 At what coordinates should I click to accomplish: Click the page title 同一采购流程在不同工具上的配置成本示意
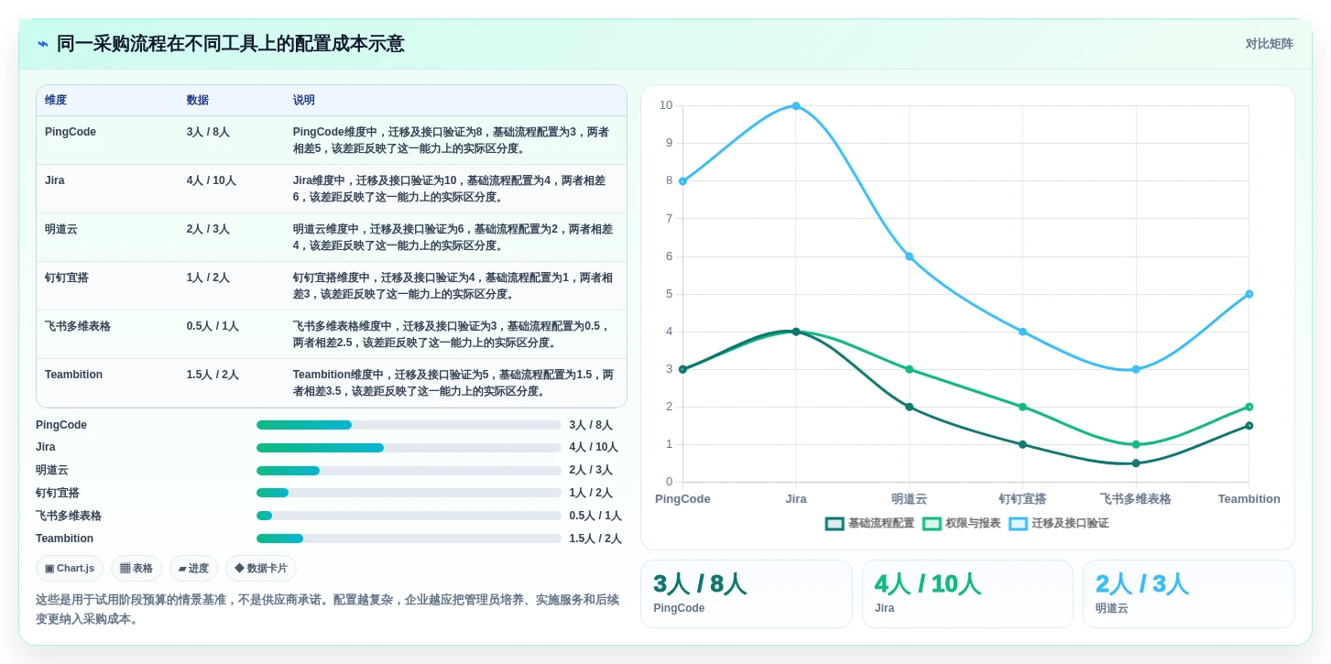click(x=231, y=44)
